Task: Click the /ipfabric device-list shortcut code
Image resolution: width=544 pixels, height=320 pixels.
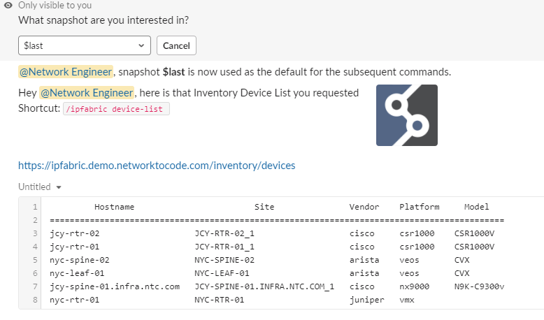Action: coord(116,109)
